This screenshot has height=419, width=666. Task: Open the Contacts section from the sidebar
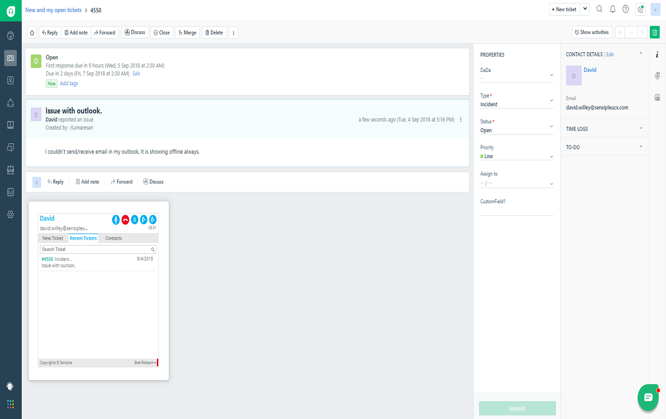tap(10, 80)
